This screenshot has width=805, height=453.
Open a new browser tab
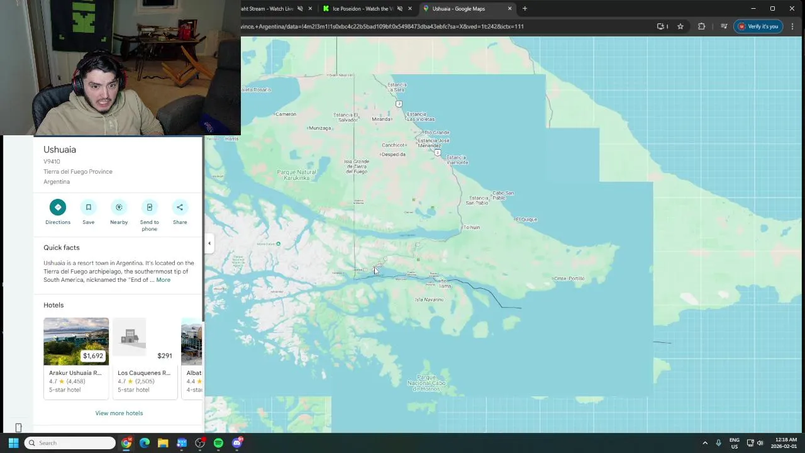click(x=525, y=9)
